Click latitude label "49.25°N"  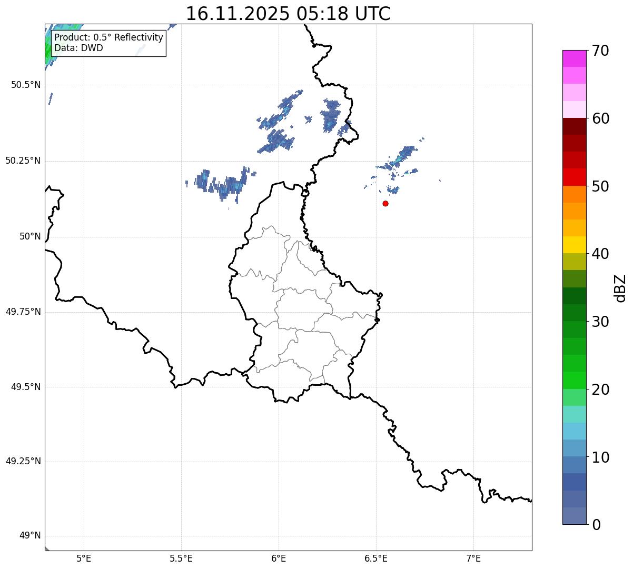pos(23,461)
